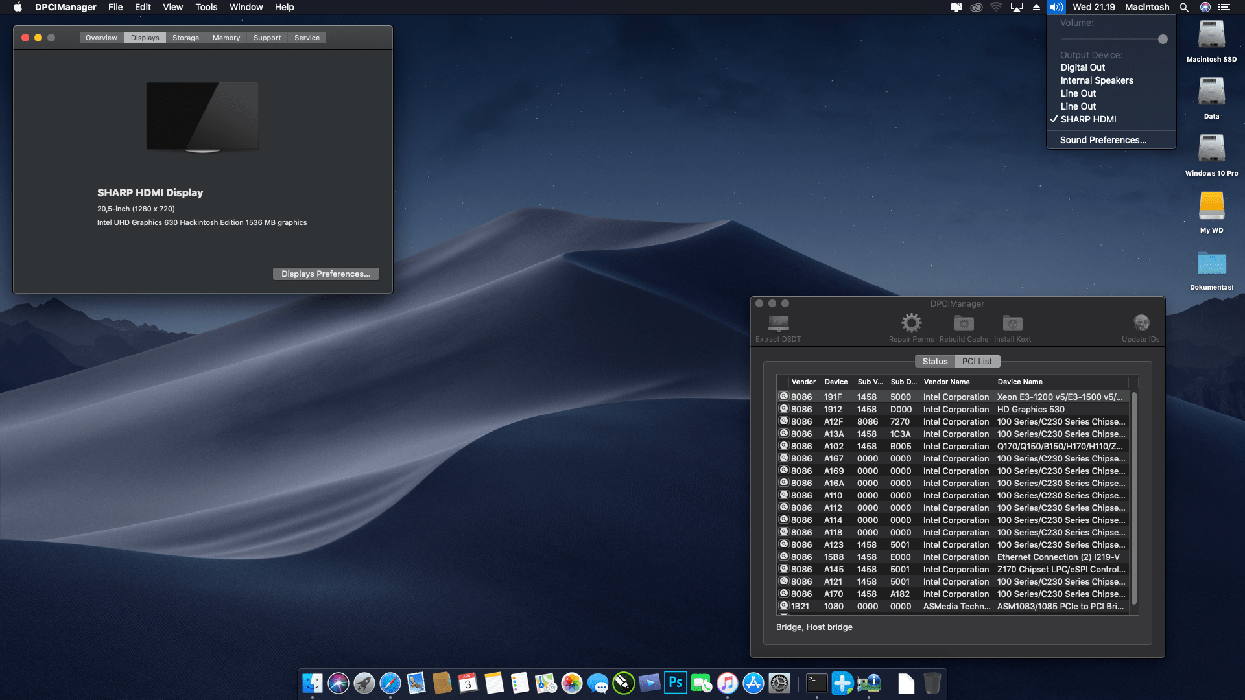The width and height of the screenshot is (1245, 700).
Task: Select Digital Out output device
Action: [1111, 67]
